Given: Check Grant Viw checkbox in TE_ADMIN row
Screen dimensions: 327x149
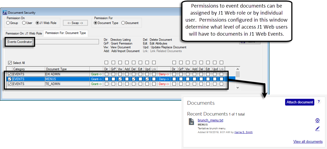Looking at the screenshot, I should pyautogui.click(x=120, y=84).
